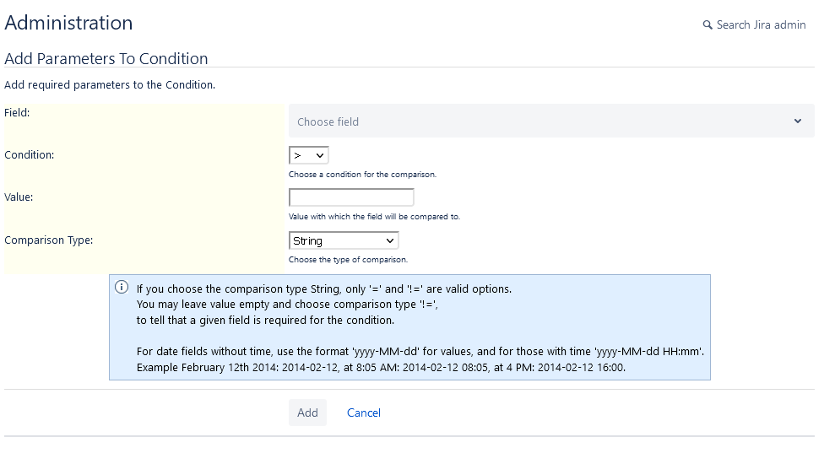
Task: Click the Cancel link
Action: point(364,413)
